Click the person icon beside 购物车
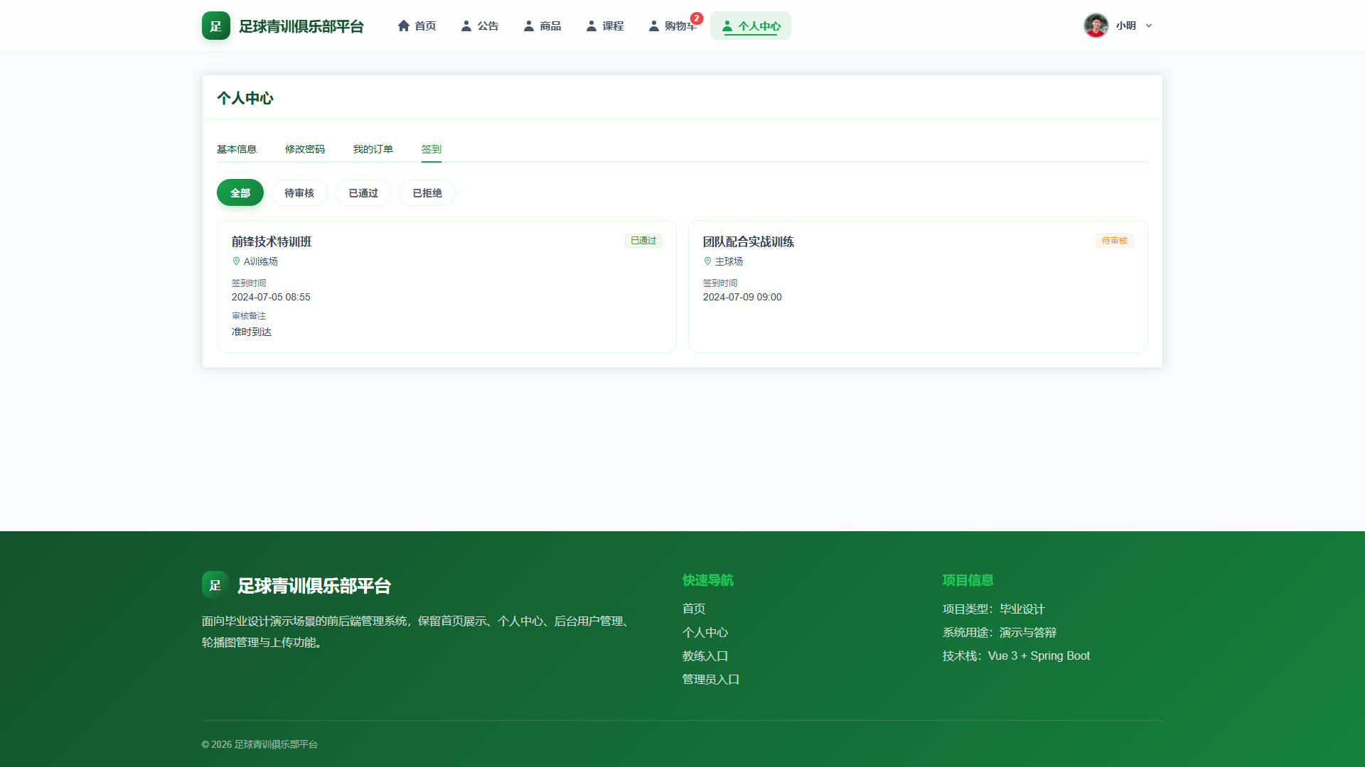Screen dimensions: 1365x767 coord(654,26)
